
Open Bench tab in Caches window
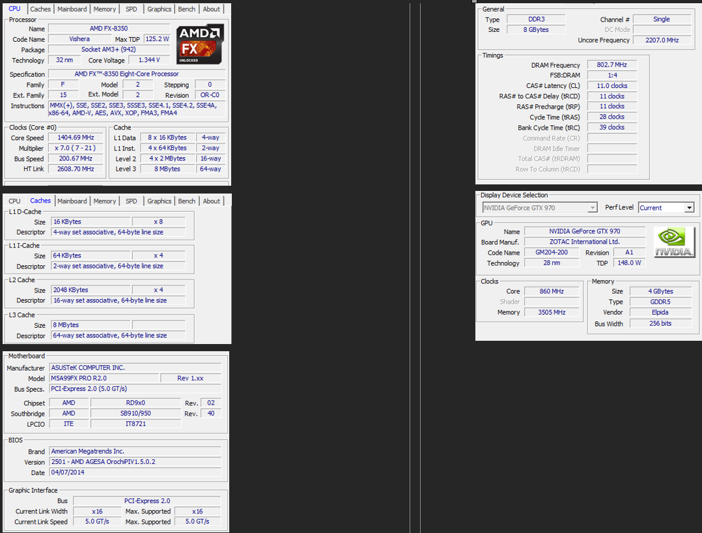click(187, 201)
